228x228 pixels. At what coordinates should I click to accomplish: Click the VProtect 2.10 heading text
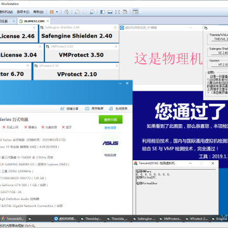[x=77, y=74]
